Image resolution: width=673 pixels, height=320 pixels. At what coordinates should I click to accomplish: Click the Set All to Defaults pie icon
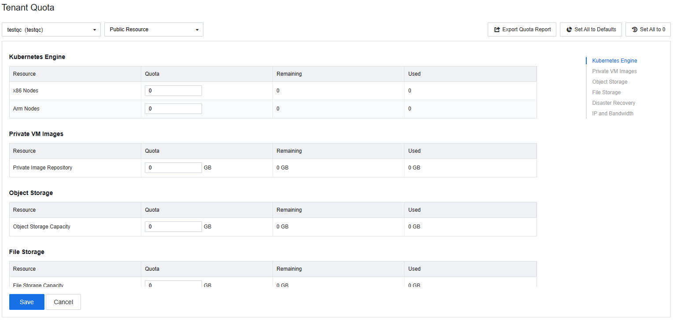[569, 29]
